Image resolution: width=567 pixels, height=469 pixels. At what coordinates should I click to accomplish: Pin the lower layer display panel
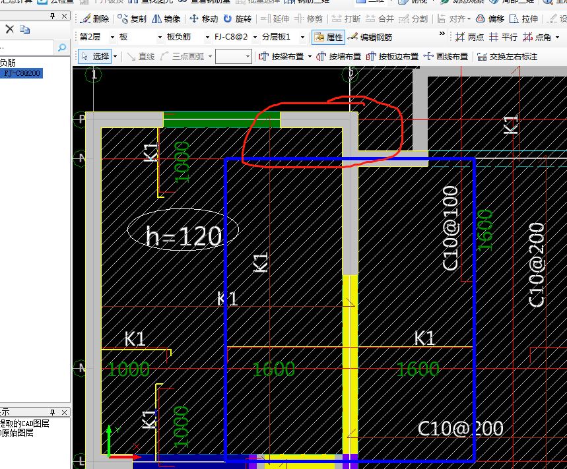52,412
